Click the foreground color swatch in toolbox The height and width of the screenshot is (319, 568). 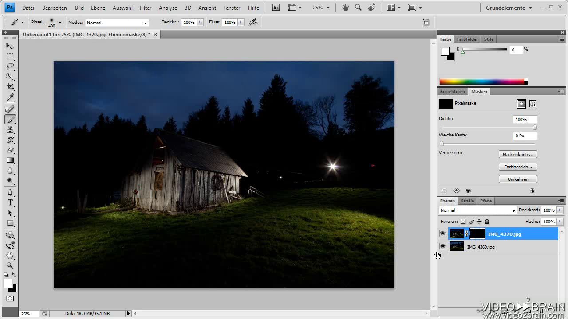(x=8, y=284)
